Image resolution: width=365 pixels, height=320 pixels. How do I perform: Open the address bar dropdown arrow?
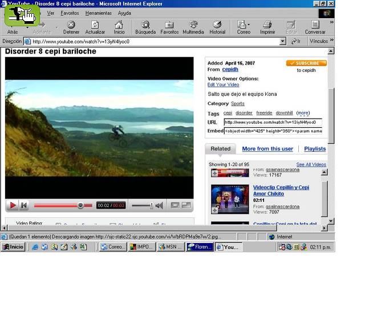(282, 42)
